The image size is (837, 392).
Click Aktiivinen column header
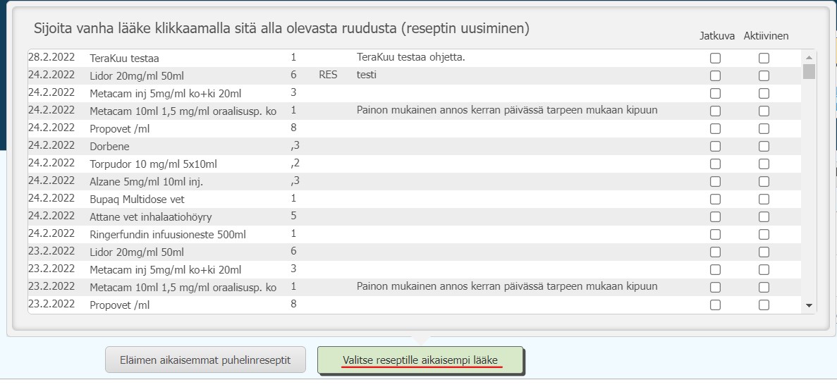click(766, 37)
